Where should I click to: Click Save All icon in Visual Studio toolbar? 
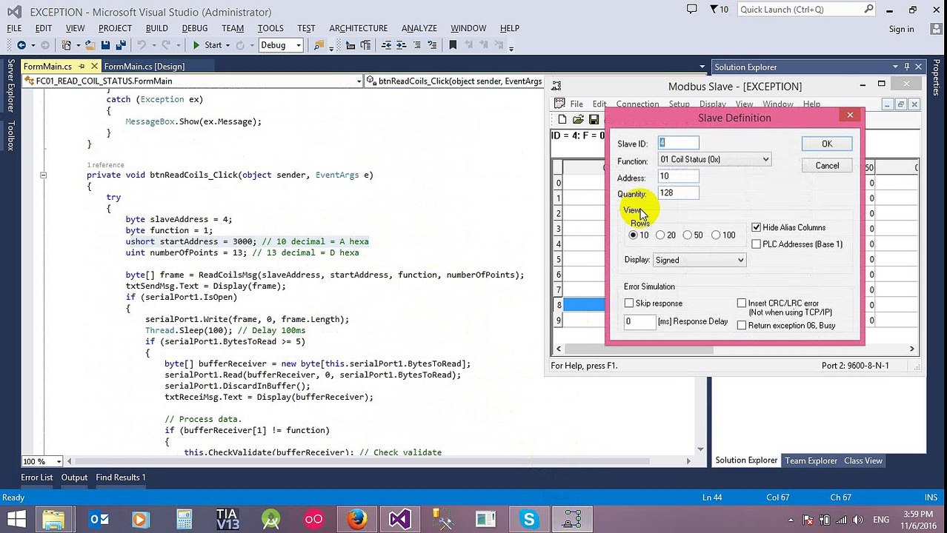coord(121,45)
